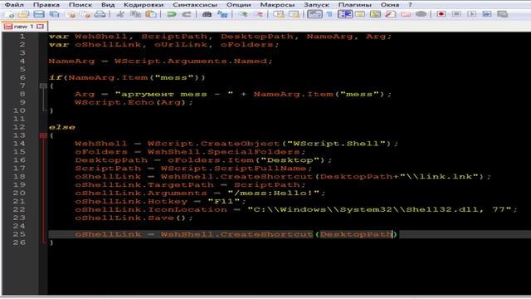The height and width of the screenshot is (299, 531).
Task: Click the Close All toolbar icon
Action: (86, 14)
